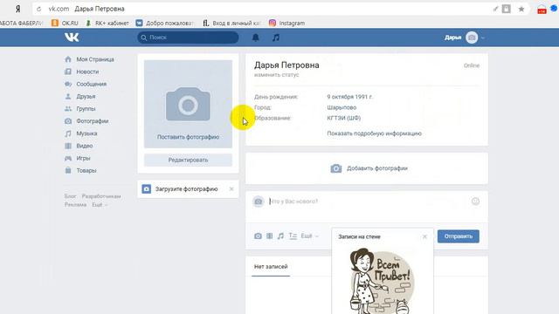Click the bag icon beside Товары
The width and height of the screenshot is (559, 314).
coord(68,171)
